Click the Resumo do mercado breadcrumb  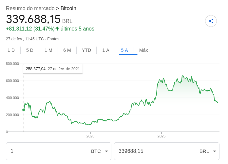(x=30, y=8)
